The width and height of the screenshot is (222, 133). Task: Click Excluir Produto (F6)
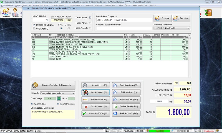(x=95, y=106)
